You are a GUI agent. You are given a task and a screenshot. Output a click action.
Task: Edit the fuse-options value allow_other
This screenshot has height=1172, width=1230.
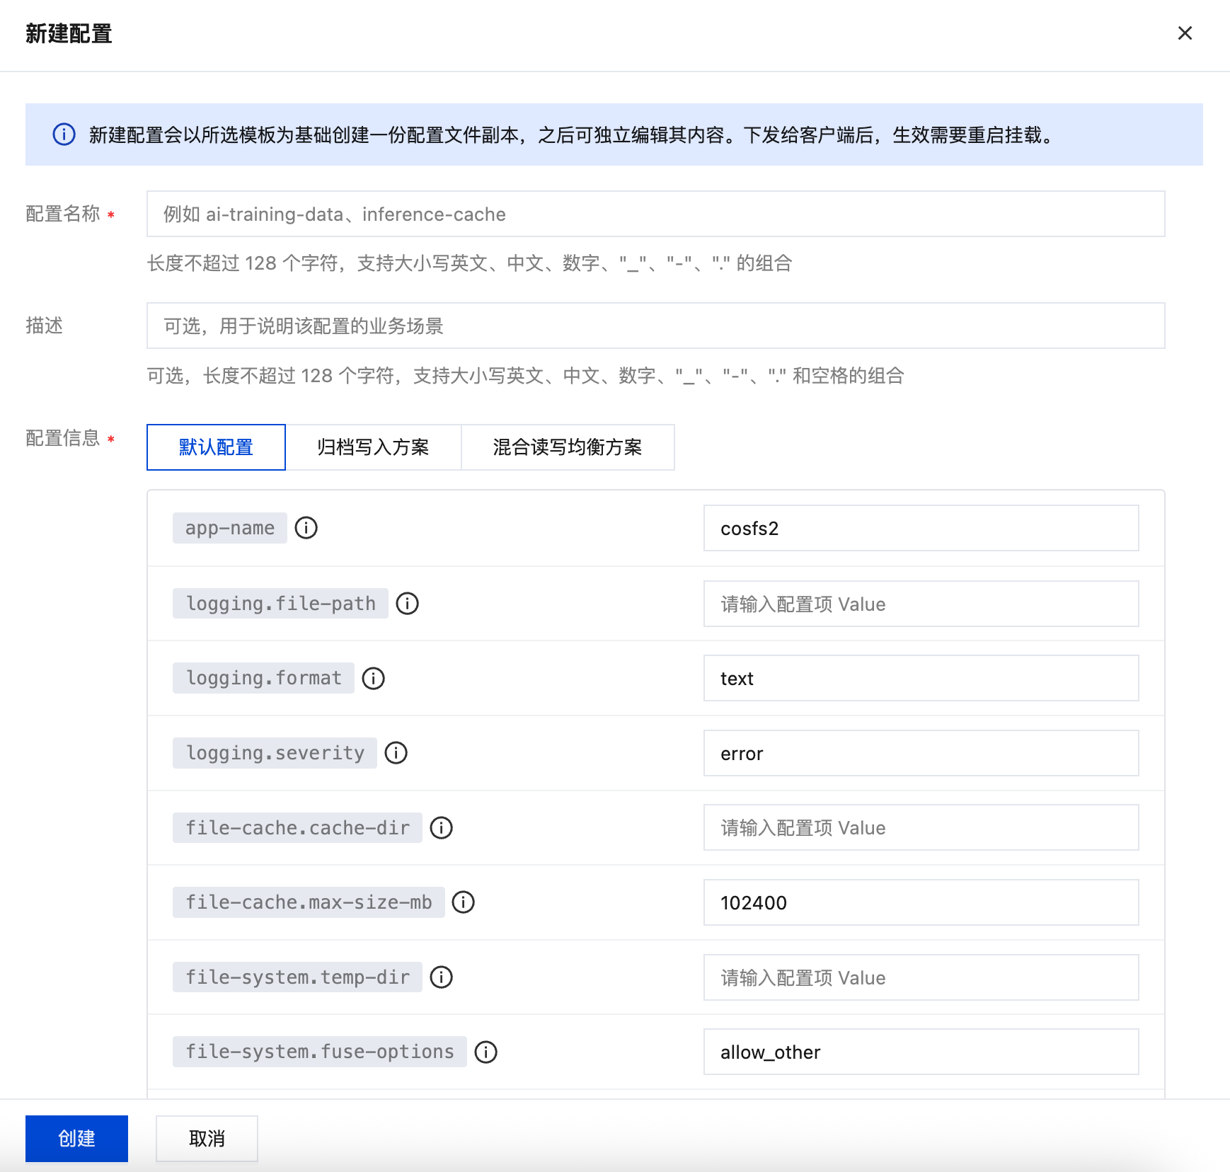[921, 1052]
